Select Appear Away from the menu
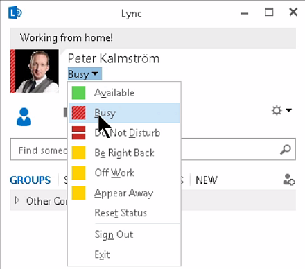 (124, 193)
